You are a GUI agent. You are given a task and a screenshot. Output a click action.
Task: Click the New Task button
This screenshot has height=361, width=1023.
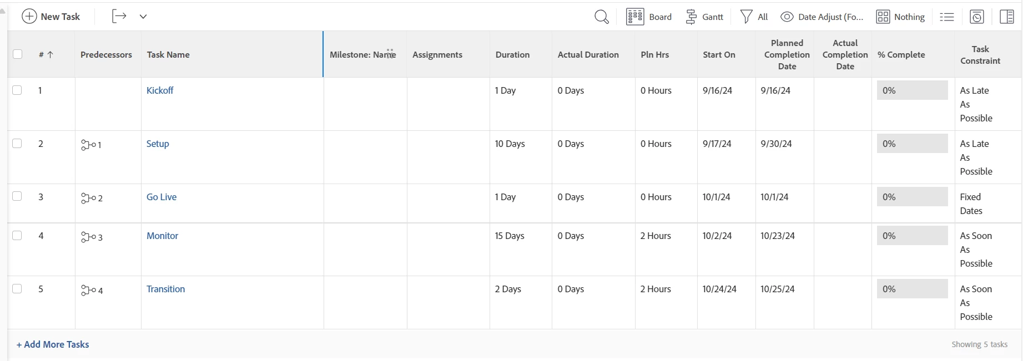coord(51,17)
